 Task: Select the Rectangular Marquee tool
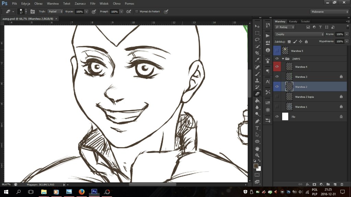pos(257,33)
